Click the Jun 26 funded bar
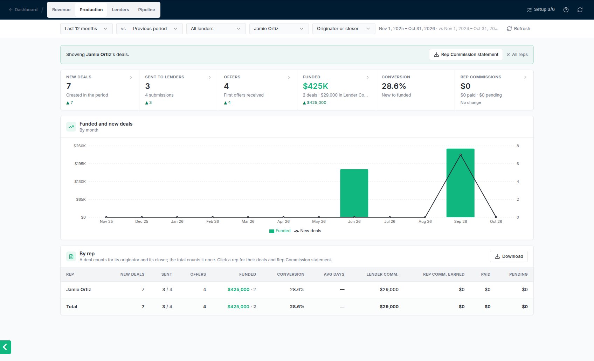The image size is (594, 361). tap(354, 193)
